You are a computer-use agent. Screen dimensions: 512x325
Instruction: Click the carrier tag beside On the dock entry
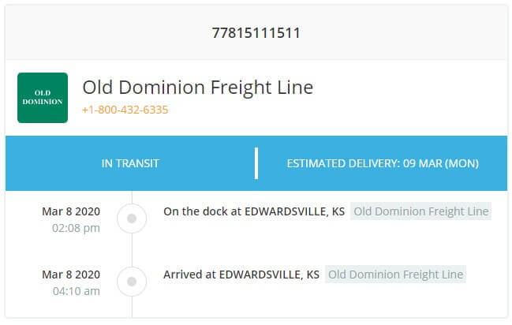[421, 211]
